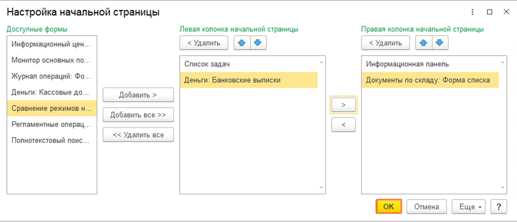
Task: Confirm settings with the OK button
Action: point(389,207)
